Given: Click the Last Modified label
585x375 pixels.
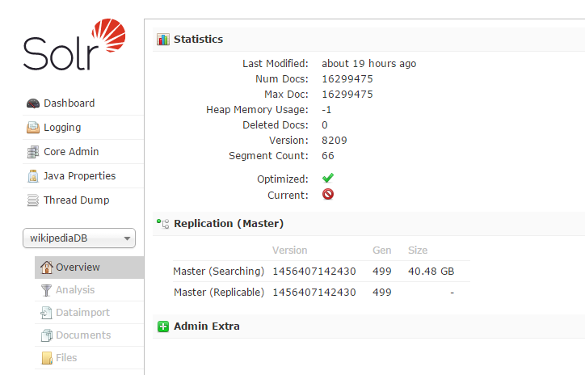Looking at the screenshot, I should tap(276, 64).
